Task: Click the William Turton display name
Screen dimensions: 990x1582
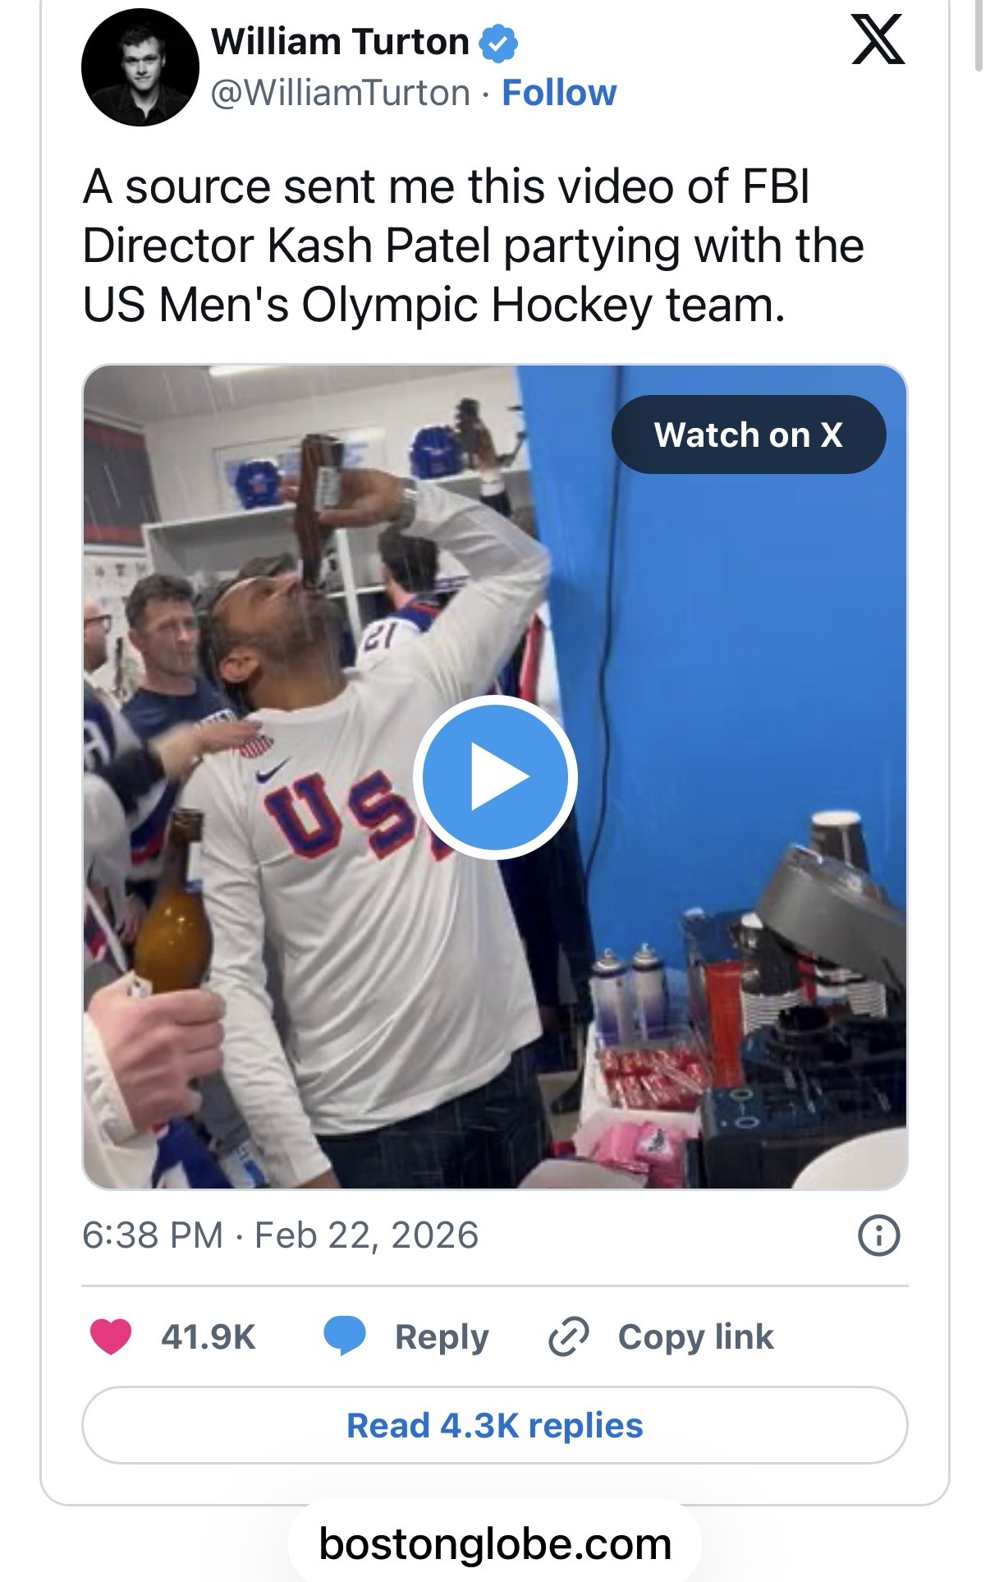Action: click(340, 42)
